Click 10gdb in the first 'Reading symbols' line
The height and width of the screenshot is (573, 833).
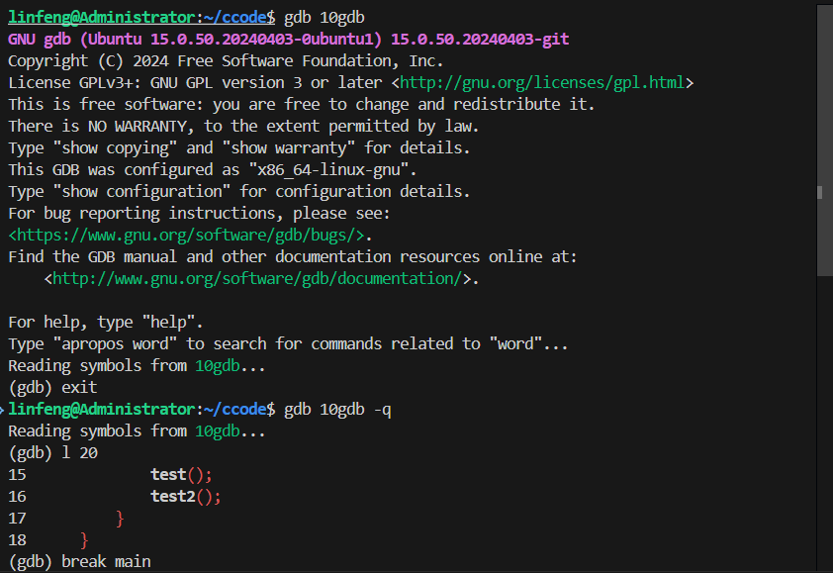[x=218, y=366]
